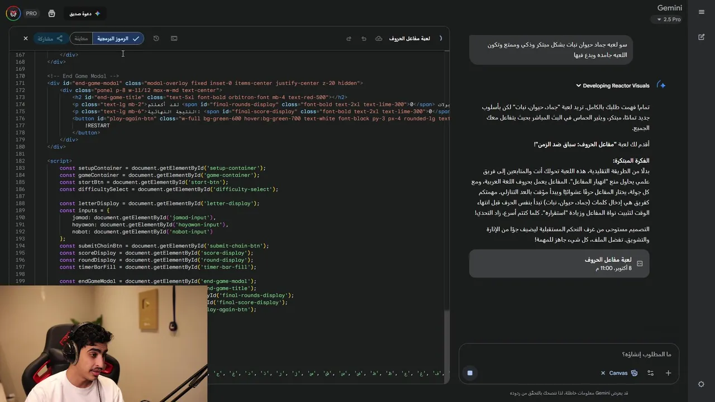Click the Canvas tool chip
Image resolution: width=715 pixels, height=402 pixels.
(623, 373)
